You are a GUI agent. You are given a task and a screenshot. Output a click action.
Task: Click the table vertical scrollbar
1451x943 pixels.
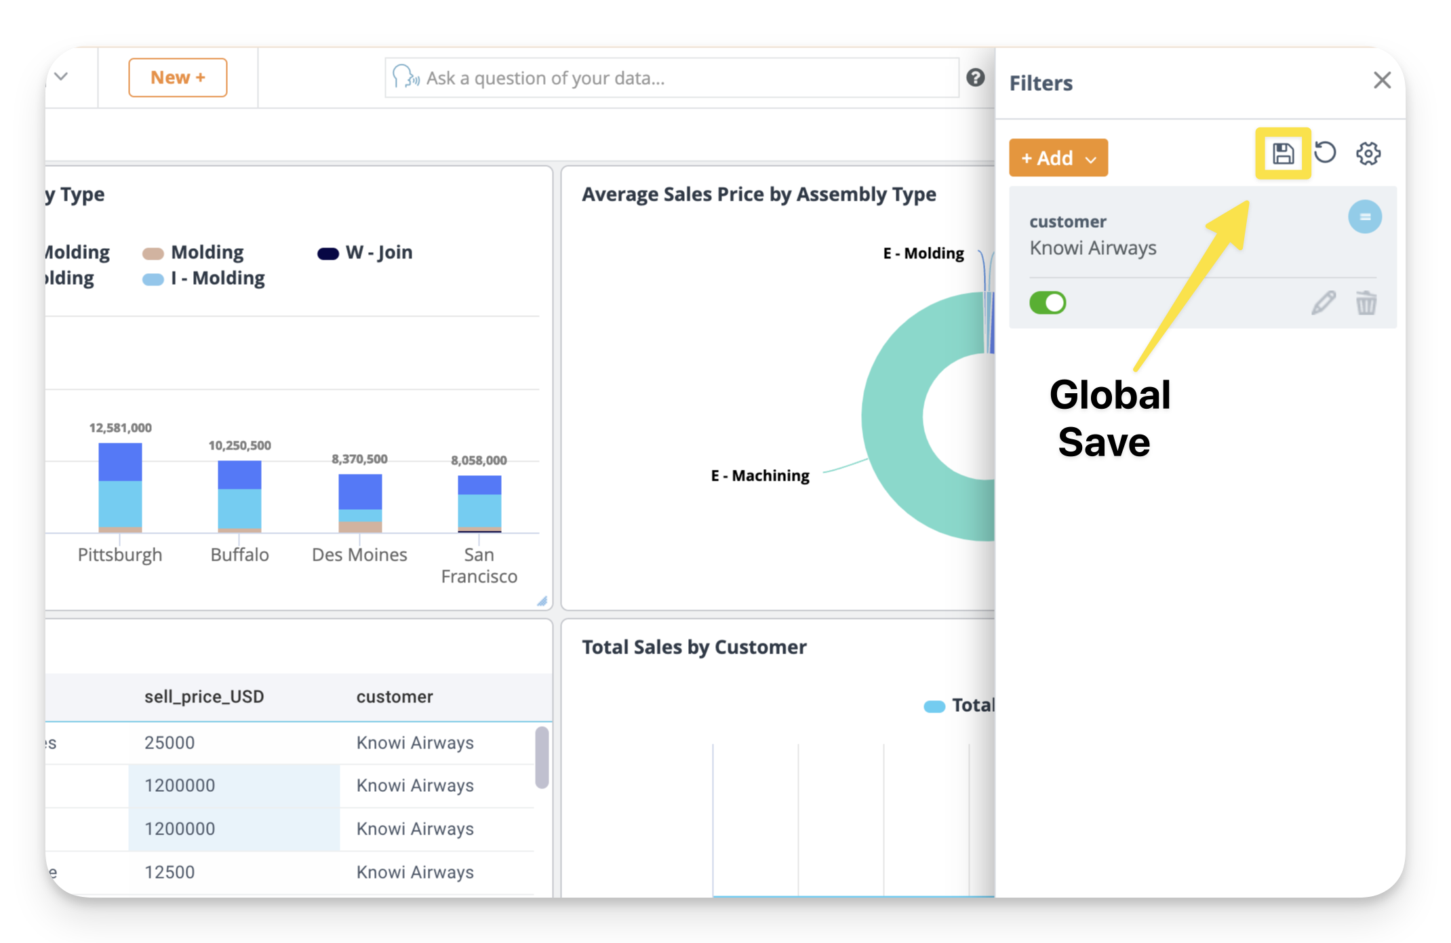pyautogui.click(x=541, y=757)
